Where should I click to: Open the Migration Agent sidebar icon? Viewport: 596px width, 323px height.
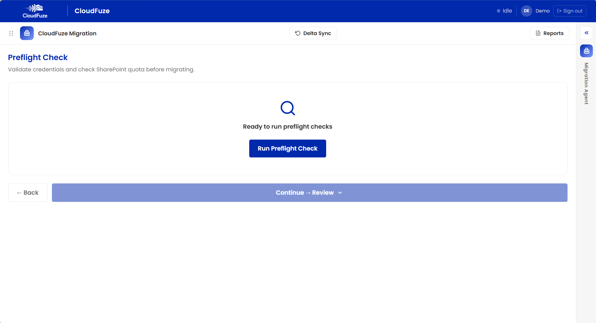pos(586,51)
